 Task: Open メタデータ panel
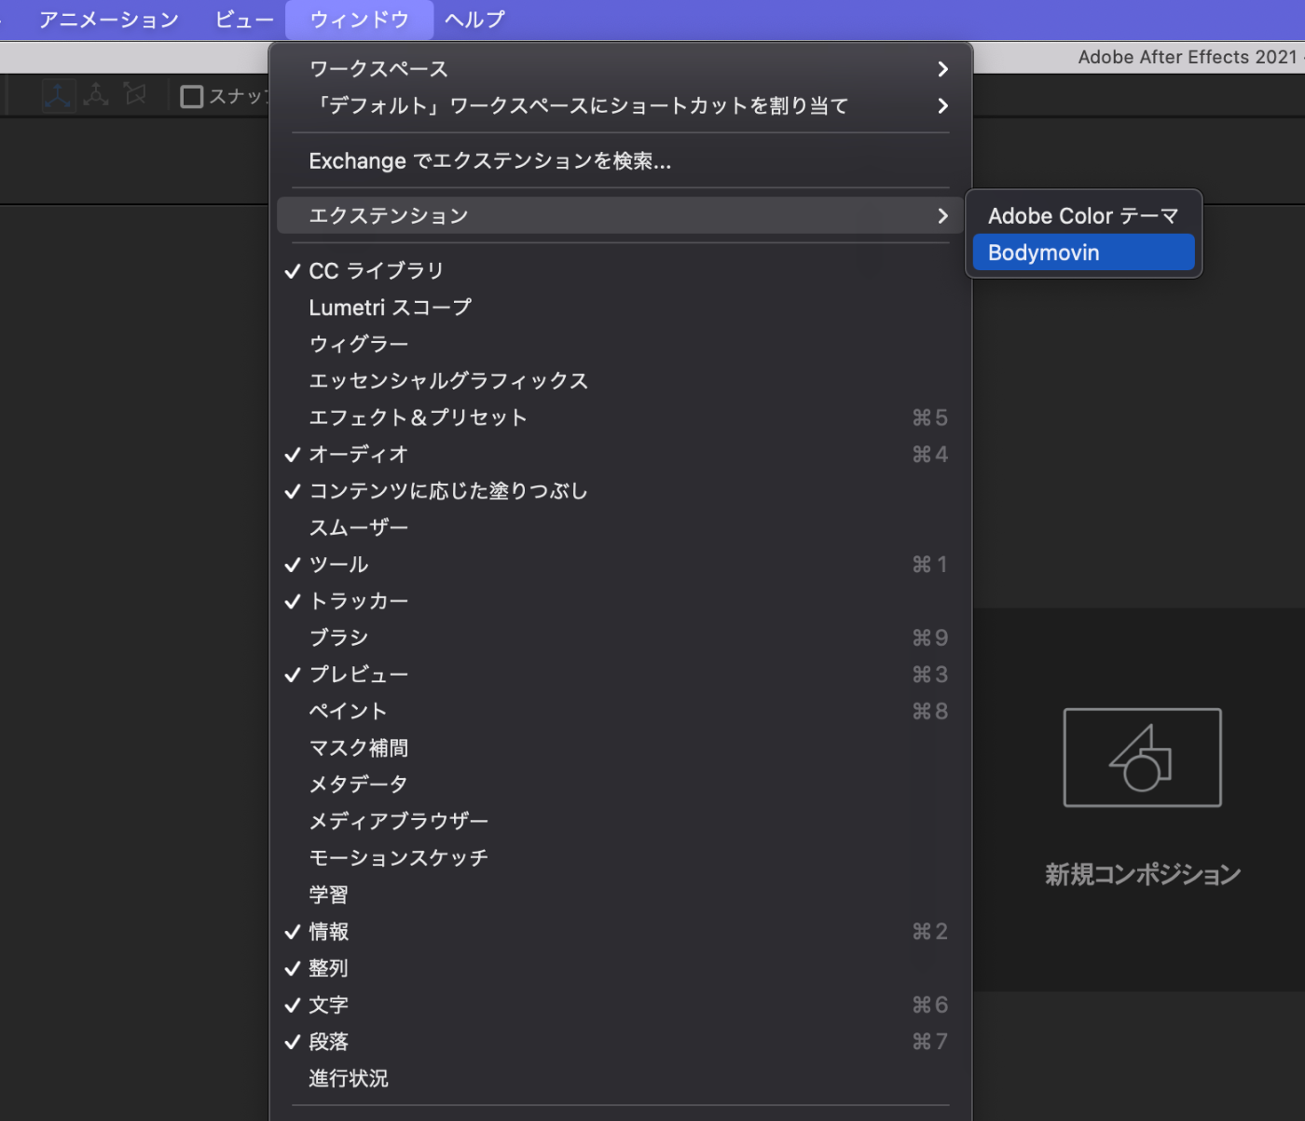coord(621,785)
